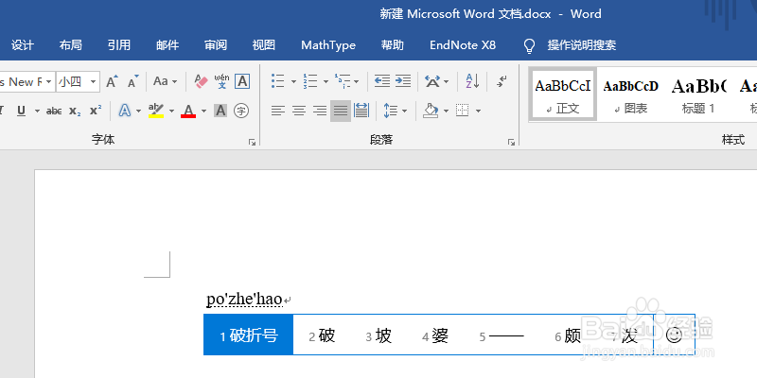Viewport: 757px width, 378px height.
Task: Toggle strikethrough formatting
Action: (54, 111)
